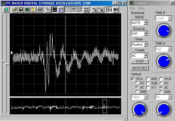175x121 pixels.
Task: Enable the CH.B checkbox
Action: (x=161, y=79)
